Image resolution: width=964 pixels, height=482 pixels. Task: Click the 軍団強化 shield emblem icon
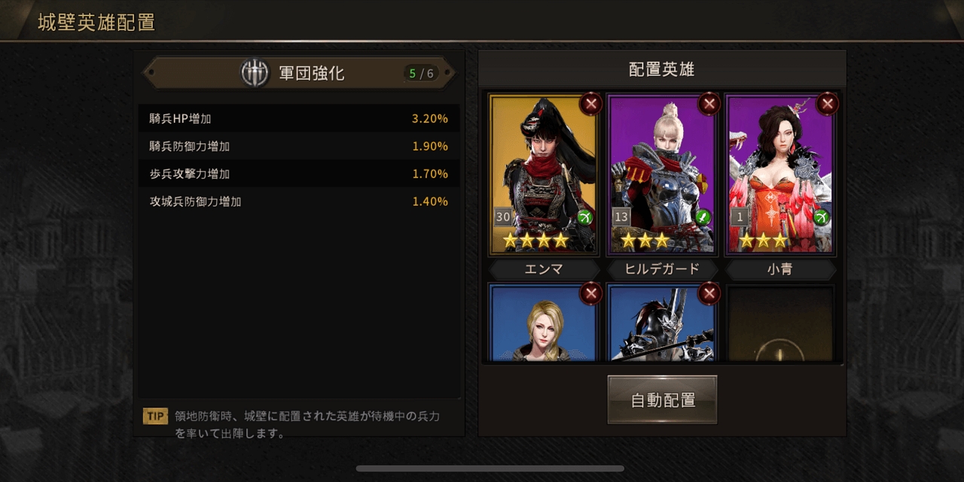(x=255, y=73)
